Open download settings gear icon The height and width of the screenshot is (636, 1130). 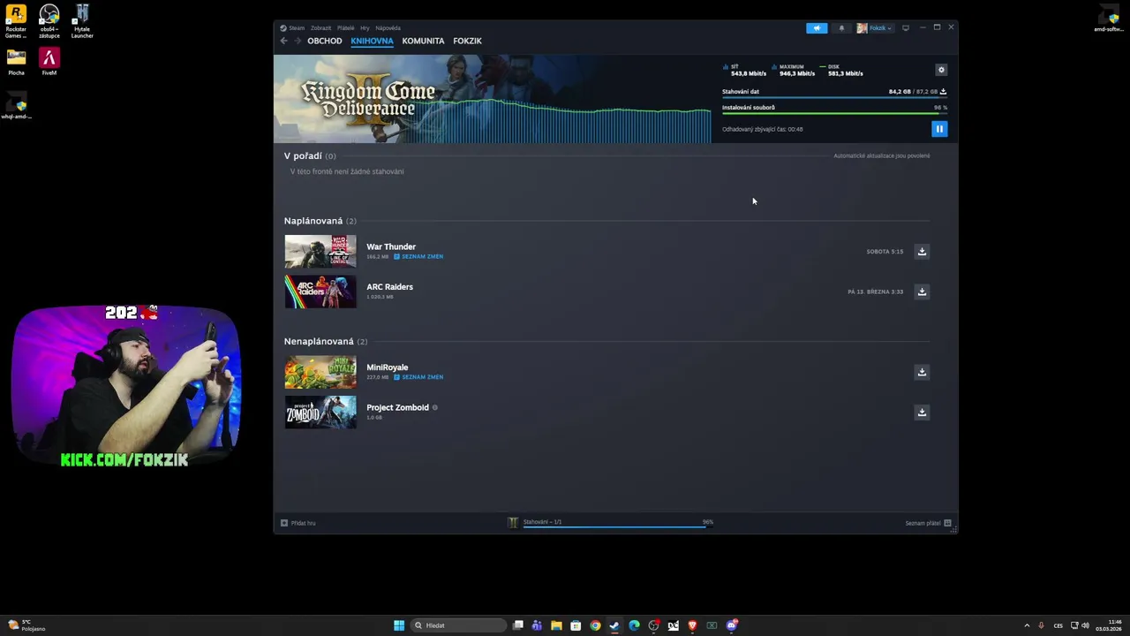click(x=941, y=70)
